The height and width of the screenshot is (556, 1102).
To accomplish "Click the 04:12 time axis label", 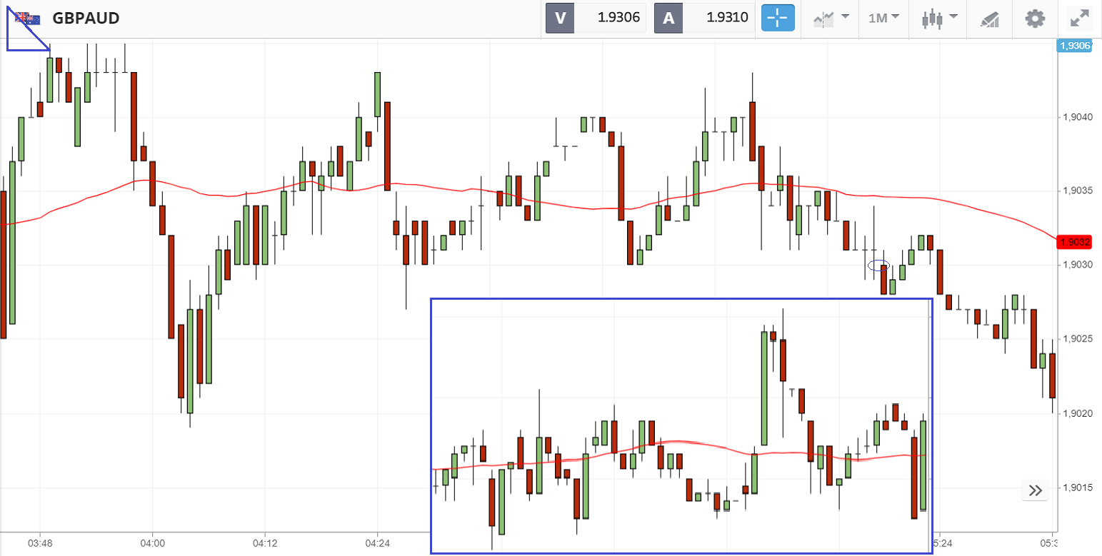I will 264,543.
